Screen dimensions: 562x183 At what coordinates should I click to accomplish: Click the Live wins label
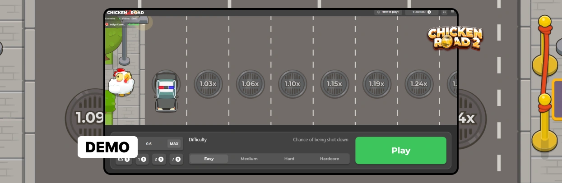pos(110,18)
